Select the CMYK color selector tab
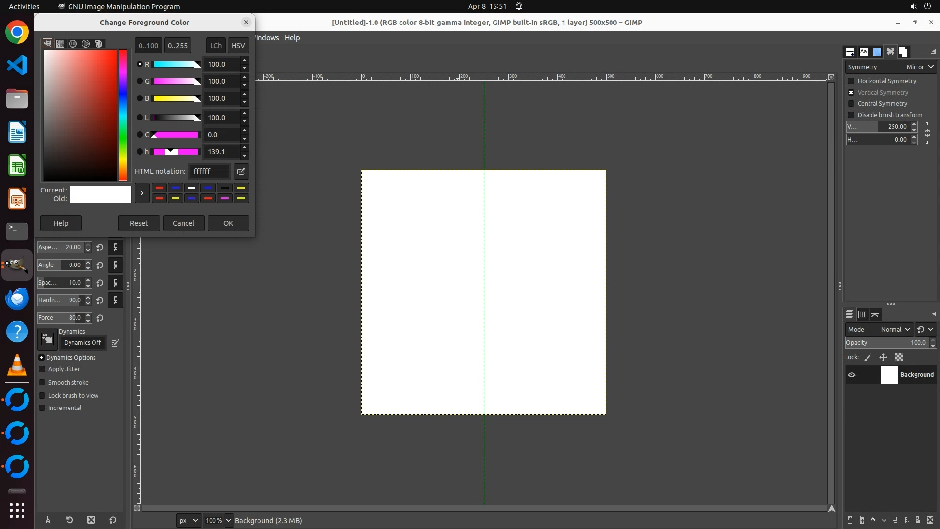Image resolution: width=940 pixels, height=529 pixels. click(60, 44)
